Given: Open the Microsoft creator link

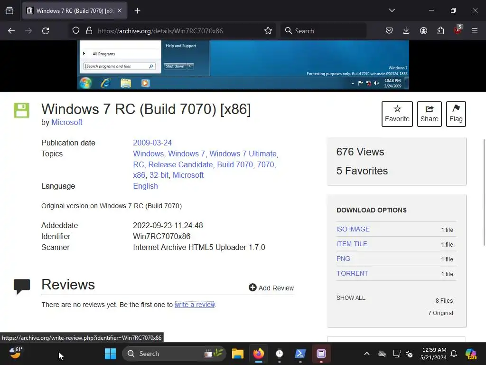Looking at the screenshot, I should pyautogui.click(x=66, y=122).
